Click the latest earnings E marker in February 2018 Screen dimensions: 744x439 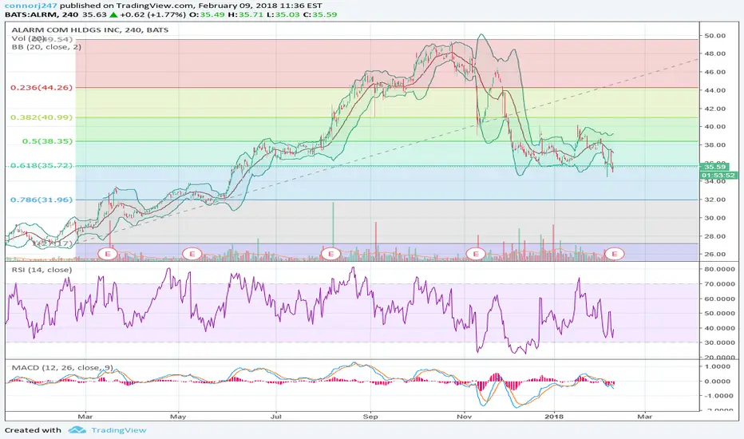click(x=615, y=254)
